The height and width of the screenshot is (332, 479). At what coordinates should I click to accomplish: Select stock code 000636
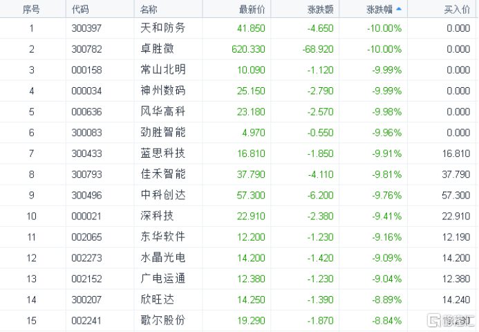coord(86,112)
